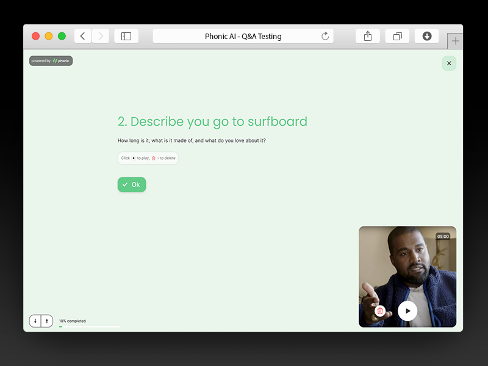
Task: Maximize the window with green button
Action: tap(62, 36)
